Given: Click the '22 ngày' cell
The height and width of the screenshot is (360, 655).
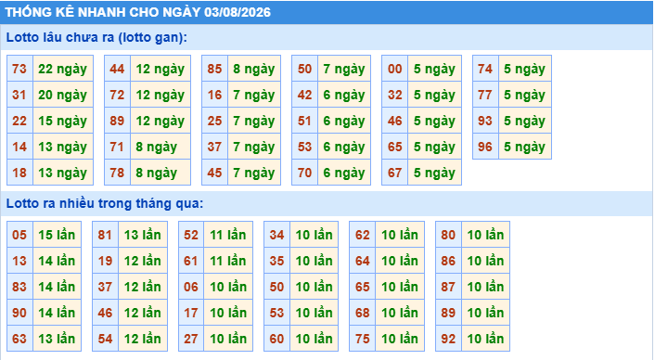Looking at the screenshot, I should [x=63, y=69].
